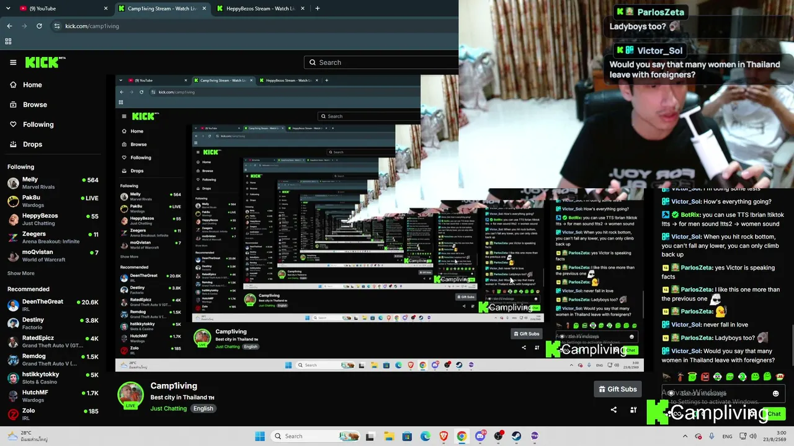Expand Following list with Show more
The image size is (794, 446).
21,273
